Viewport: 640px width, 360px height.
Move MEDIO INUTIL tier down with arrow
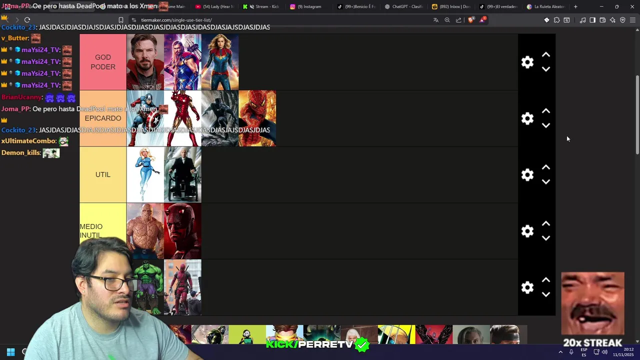coord(546,238)
